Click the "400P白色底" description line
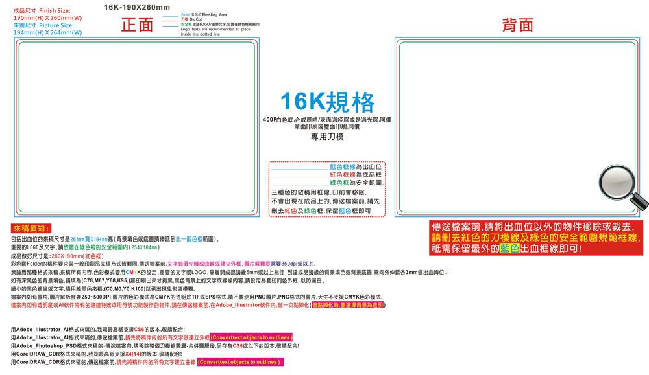 (x=327, y=120)
